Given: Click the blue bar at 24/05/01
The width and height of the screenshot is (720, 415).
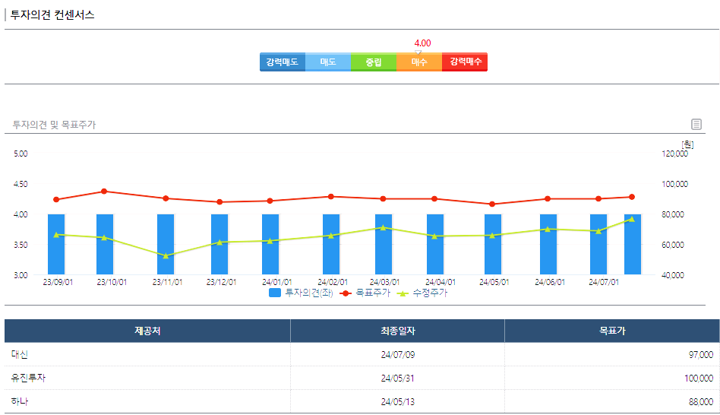Looking at the screenshot, I should (x=493, y=245).
